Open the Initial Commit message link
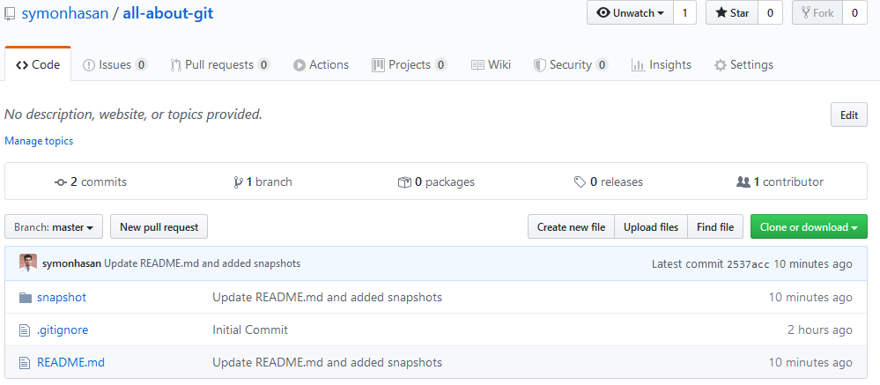880x385 pixels. click(250, 329)
